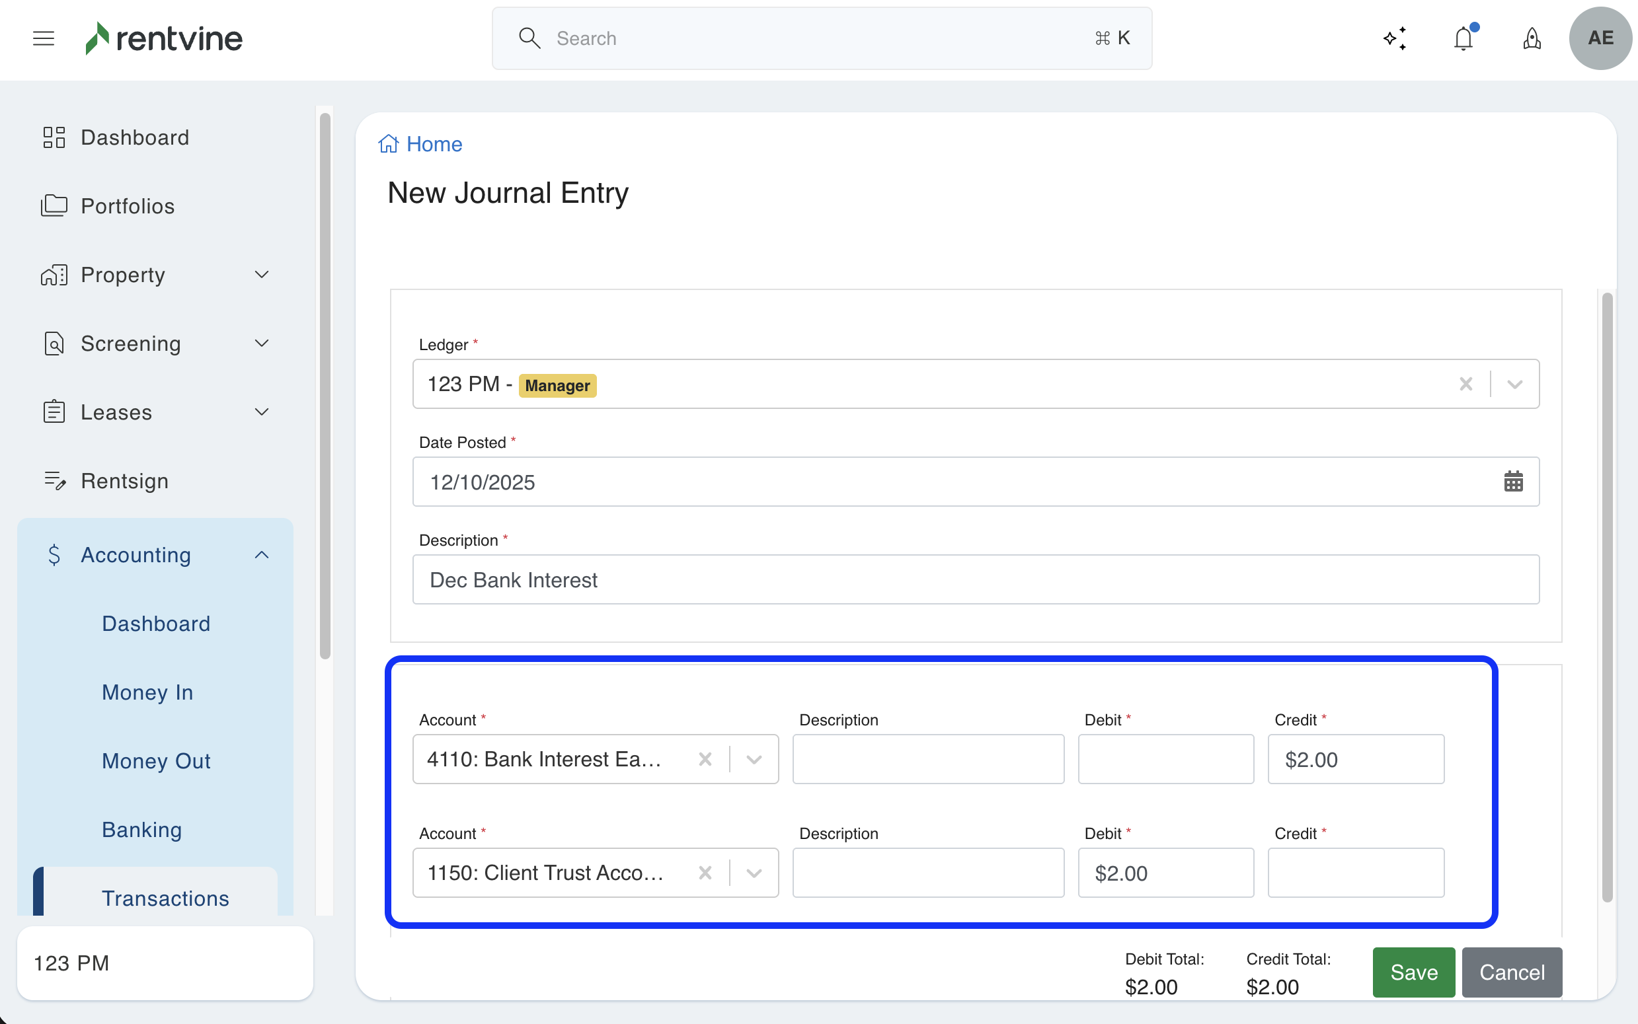The height and width of the screenshot is (1024, 1638).
Task: Click the AI sparkles icon
Action: (1395, 38)
